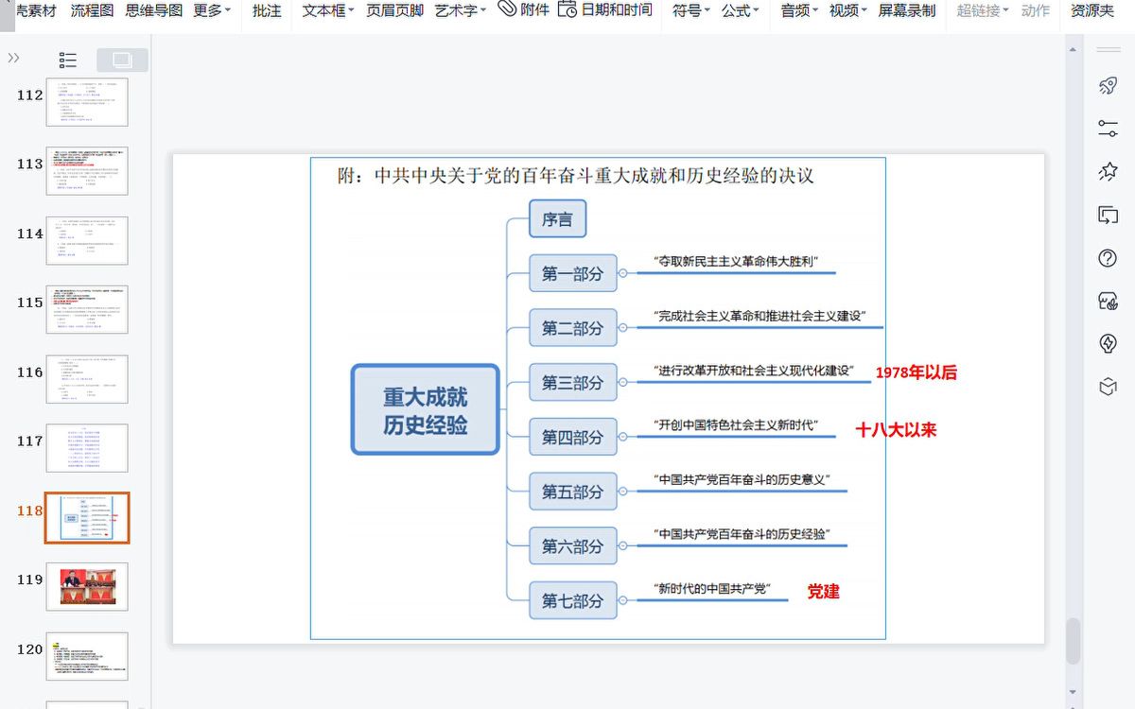The height and width of the screenshot is (709, 1135).
Task: Click the lightning bulb icon in sidebar
Action: 1108,343
